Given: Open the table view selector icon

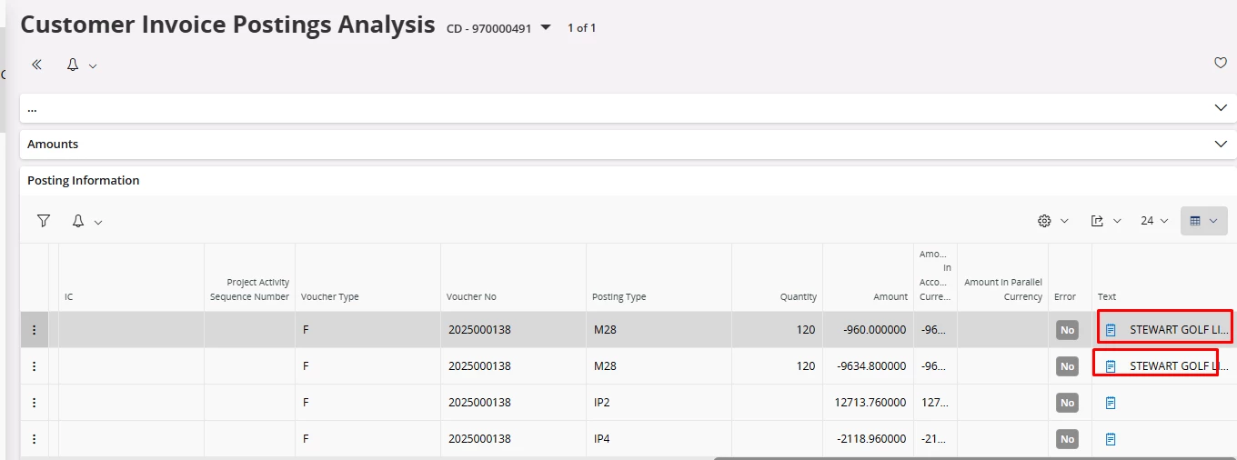Looking at the screenshot, I should (x=1204, y=221).
